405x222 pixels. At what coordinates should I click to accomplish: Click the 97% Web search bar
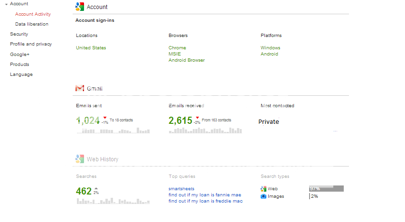point(326,189)
